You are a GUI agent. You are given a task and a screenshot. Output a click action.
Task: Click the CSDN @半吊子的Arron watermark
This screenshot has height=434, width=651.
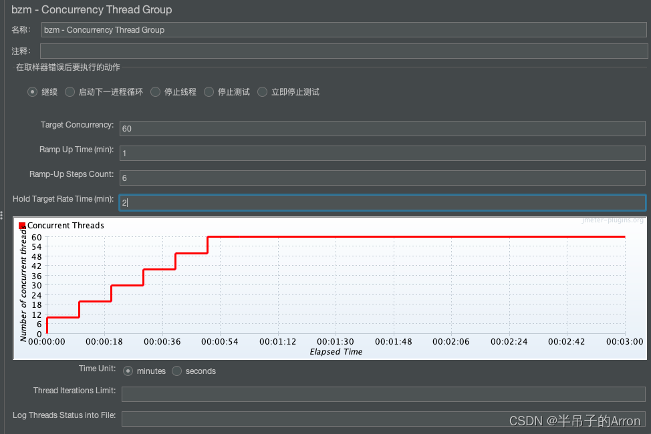point(573,421)
